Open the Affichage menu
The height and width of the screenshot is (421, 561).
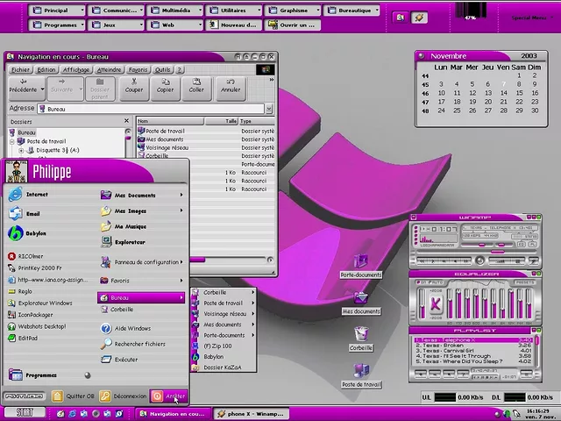(x=76, y=69)
